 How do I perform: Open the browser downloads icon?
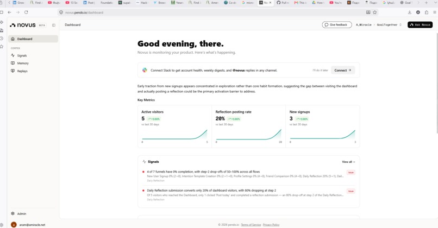tap(410, 12)
